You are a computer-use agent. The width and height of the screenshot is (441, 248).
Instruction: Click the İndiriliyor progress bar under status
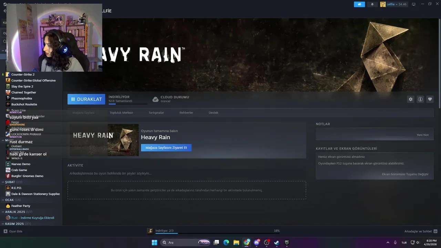coord(128,104)
